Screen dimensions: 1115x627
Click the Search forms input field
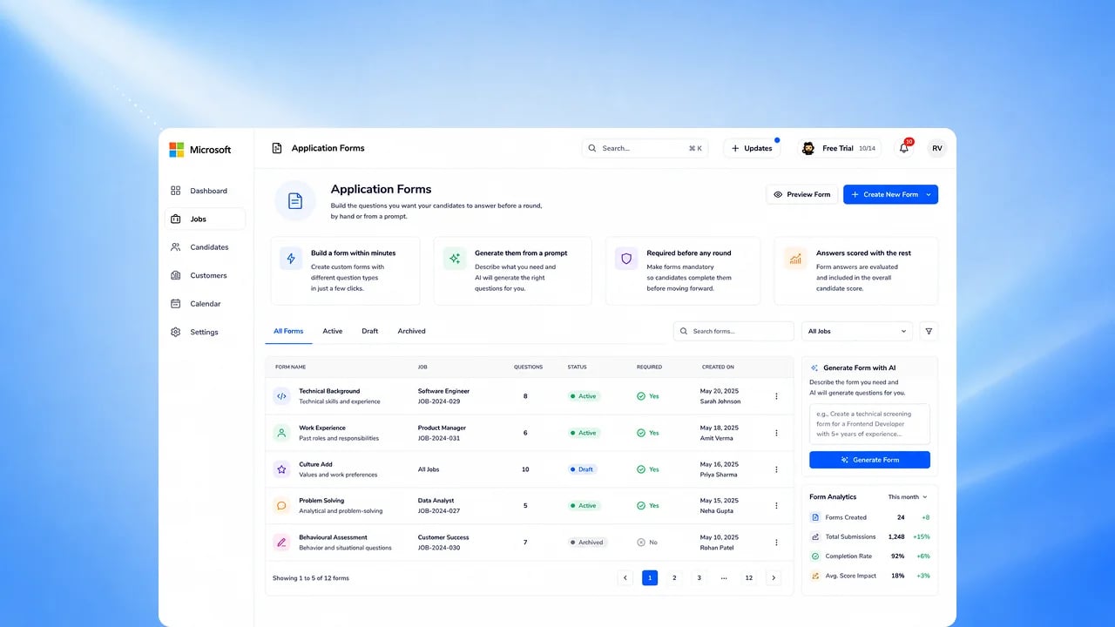pyautogui.click(x=733, y=331)
